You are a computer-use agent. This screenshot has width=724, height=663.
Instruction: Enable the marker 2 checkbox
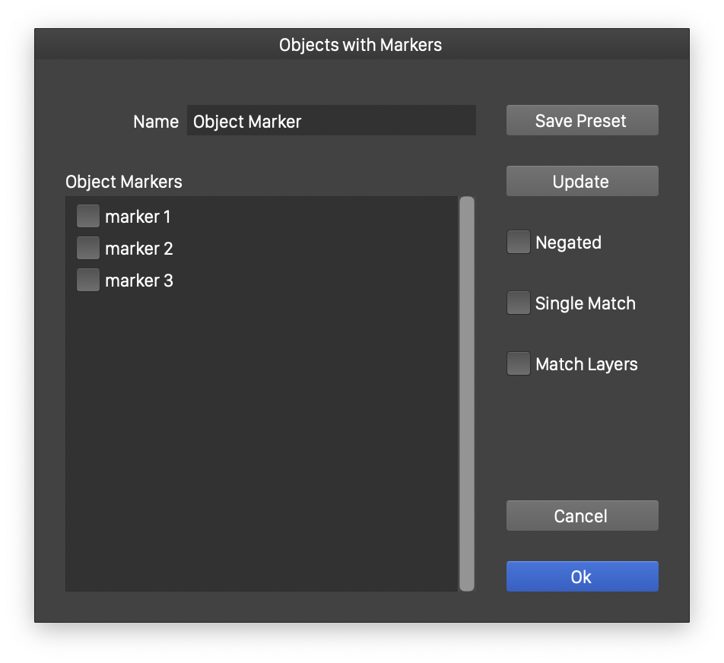point(88,249)
